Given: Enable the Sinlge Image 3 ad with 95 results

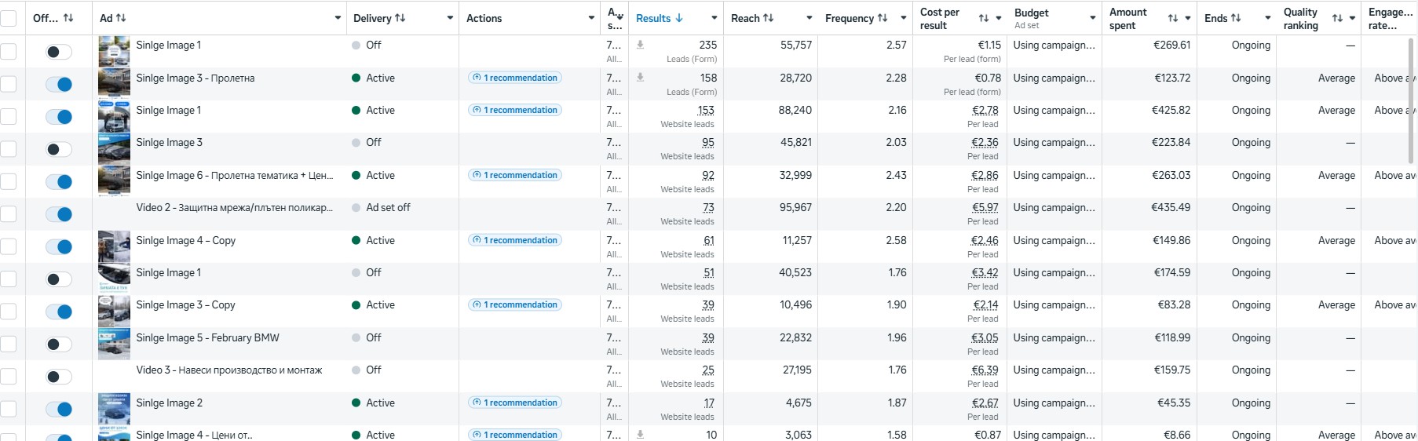Looking at the screenshot, I should [59, 149].
